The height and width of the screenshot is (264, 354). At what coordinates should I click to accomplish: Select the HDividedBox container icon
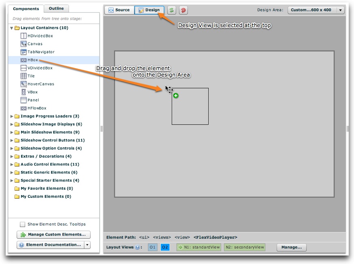[x=24, y=36]
